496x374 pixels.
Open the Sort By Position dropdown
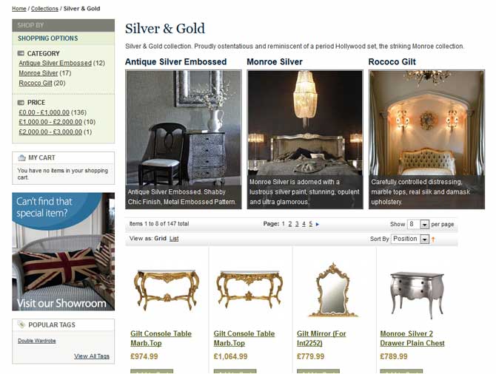(410, 239)
